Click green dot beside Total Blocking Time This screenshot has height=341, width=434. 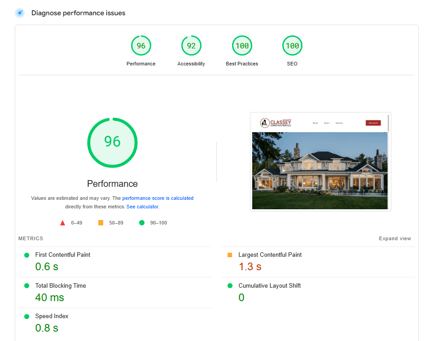pos(26,286)
